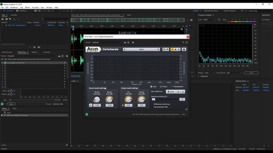This screenshot has width=273, height=153.
Task: Open the Window menu
Action: click(49, 8)
